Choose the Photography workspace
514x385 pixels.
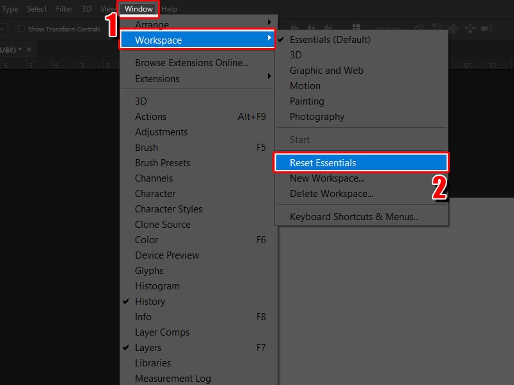317,117
